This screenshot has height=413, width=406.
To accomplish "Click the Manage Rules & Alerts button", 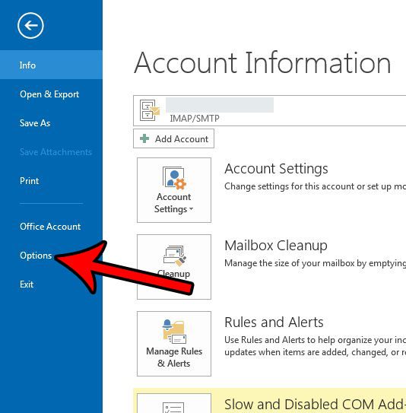I will pyautogui.click(x=174, y=344).
